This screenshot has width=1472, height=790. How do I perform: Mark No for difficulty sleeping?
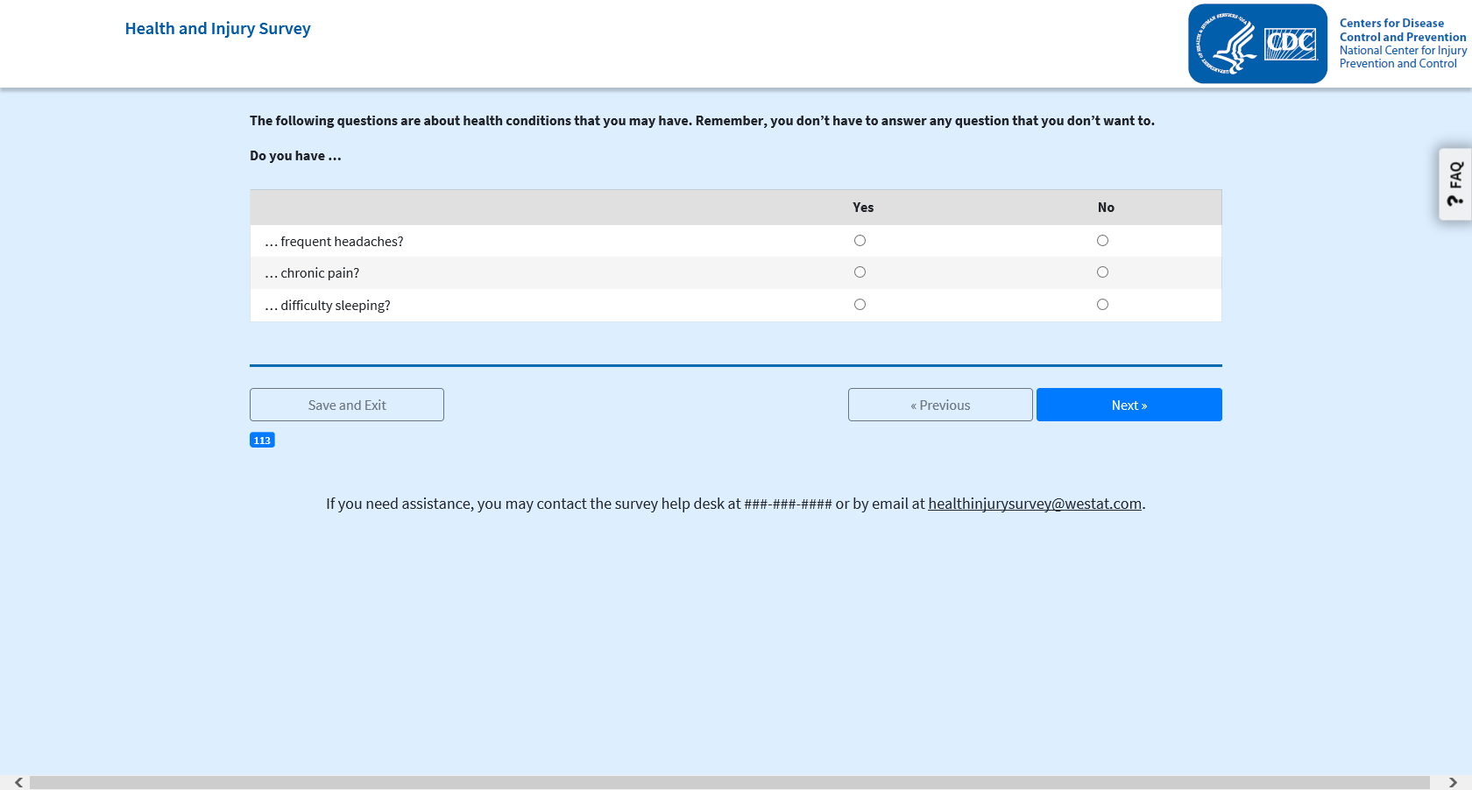pyautogui.click(x=1102, y=305)
